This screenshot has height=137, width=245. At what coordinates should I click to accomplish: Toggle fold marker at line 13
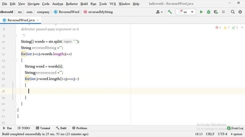pos(16,60)
